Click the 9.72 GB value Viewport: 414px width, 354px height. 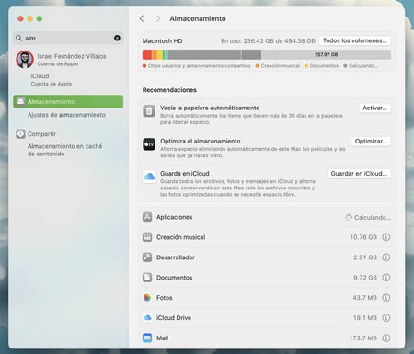[x=365, y=278]
